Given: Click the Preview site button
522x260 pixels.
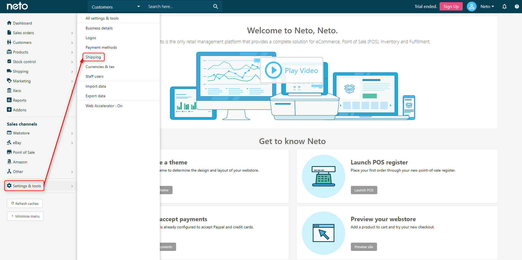Looking at the screenshot, I should click(x=364, y=247).
